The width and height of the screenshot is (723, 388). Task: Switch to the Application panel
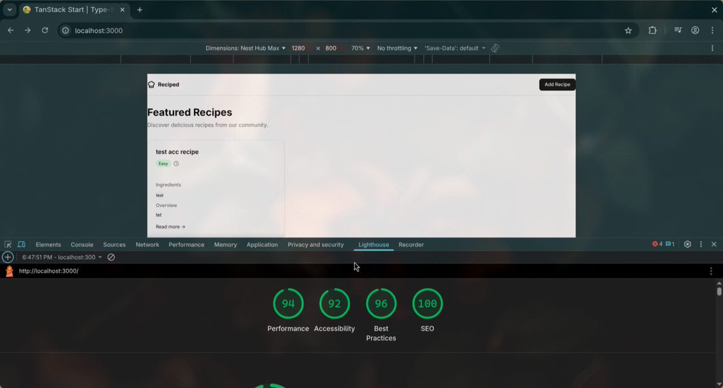tap(262, 245)
